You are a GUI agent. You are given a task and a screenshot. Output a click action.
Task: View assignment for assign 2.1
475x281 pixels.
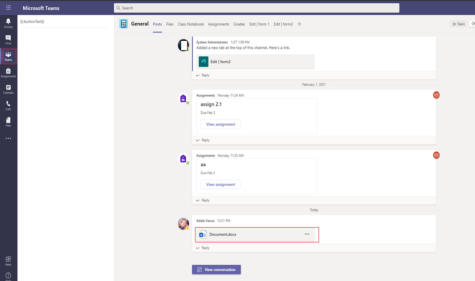221,124
